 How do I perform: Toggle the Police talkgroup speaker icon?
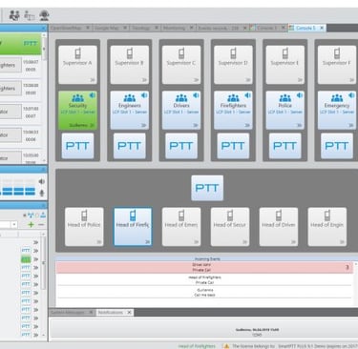click(x=300, y=95)
